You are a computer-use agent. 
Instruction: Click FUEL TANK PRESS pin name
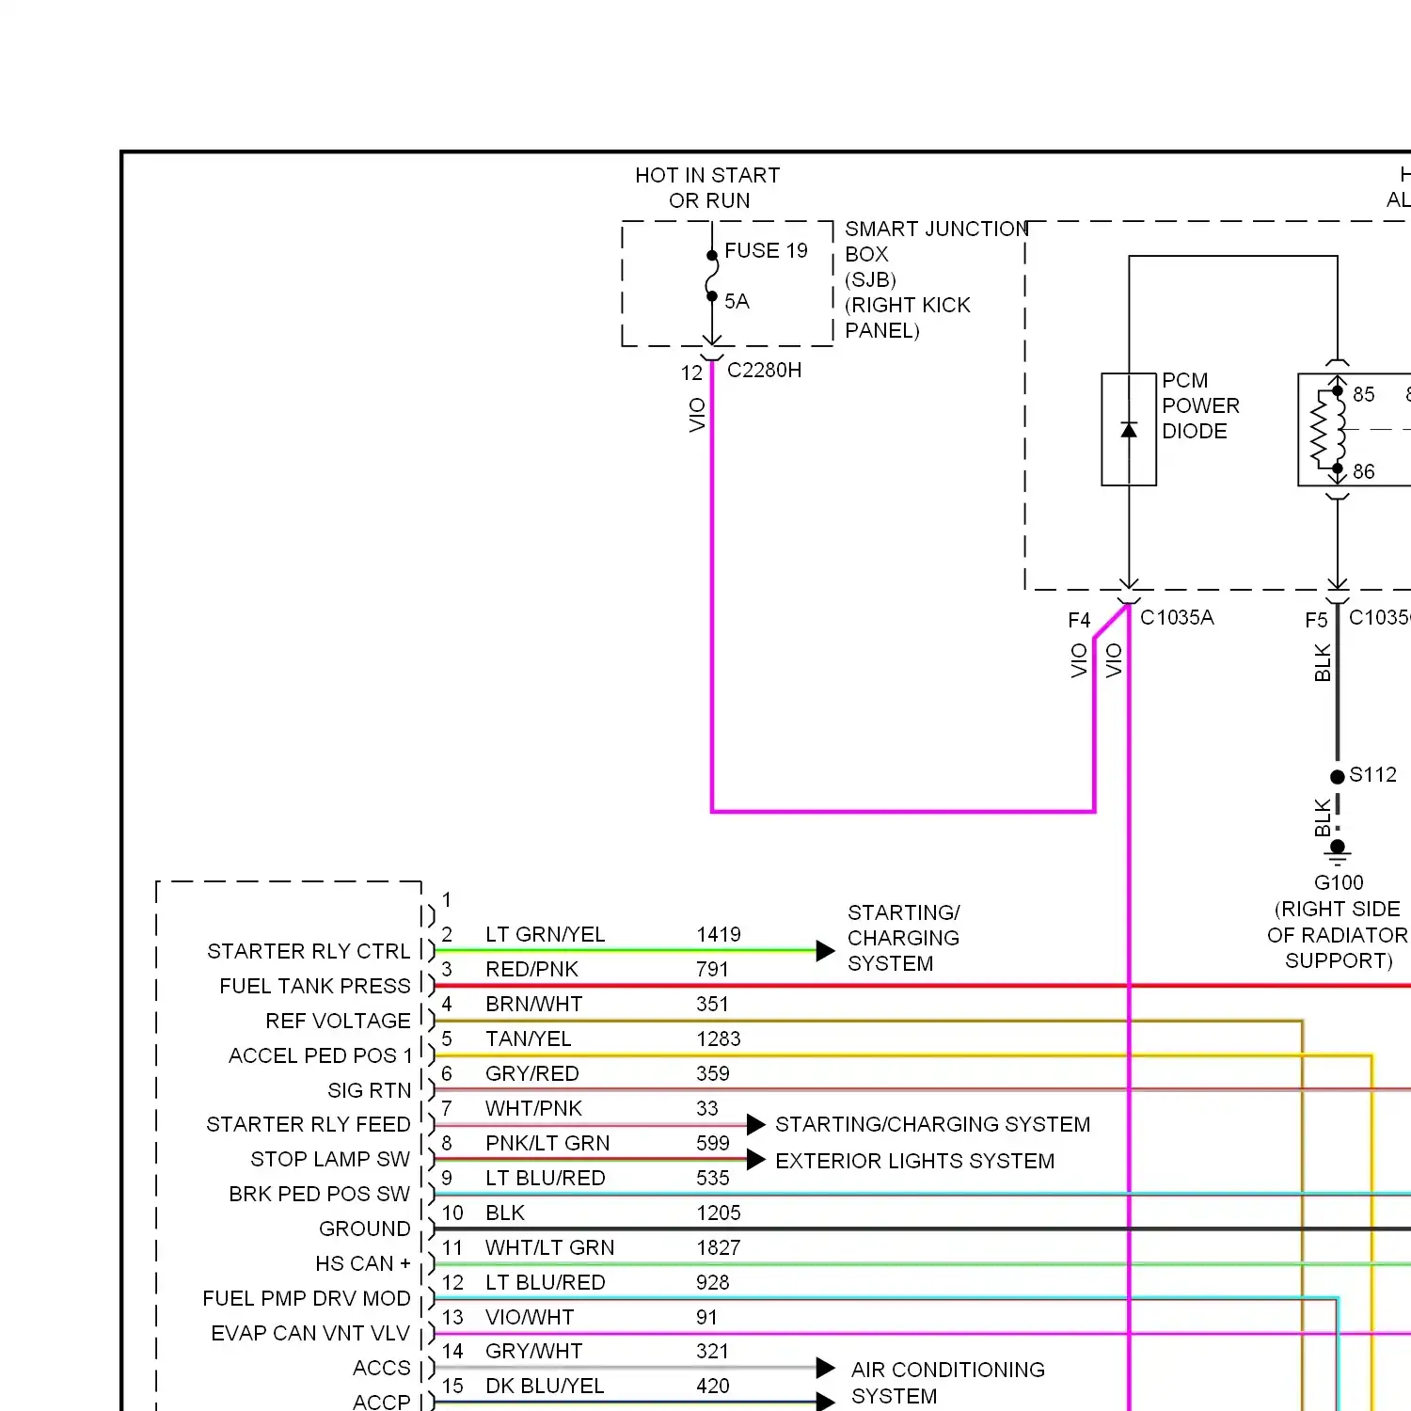(315, 987)
